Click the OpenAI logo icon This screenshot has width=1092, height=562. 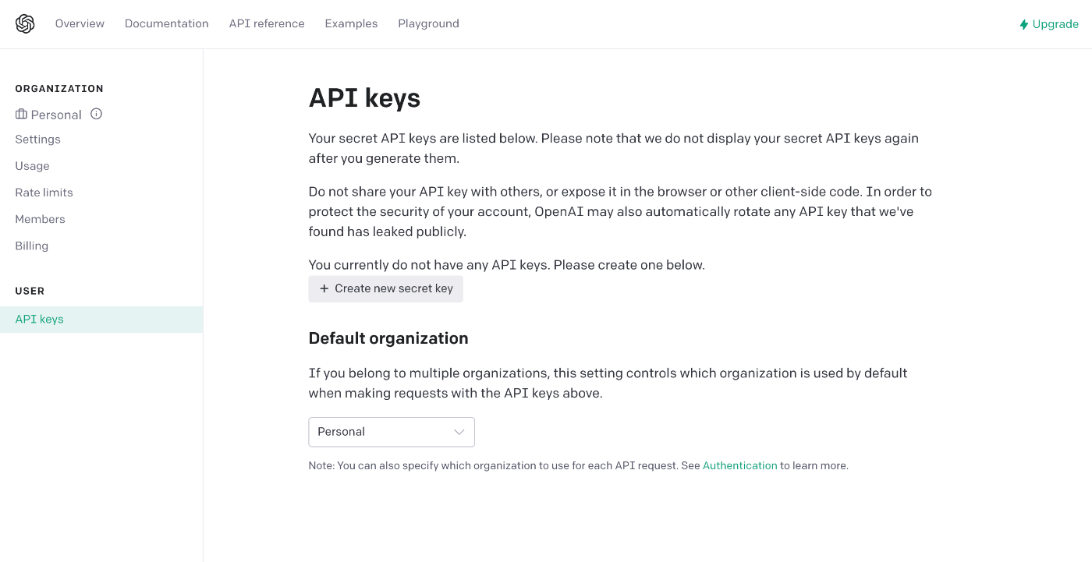point(25,24)
